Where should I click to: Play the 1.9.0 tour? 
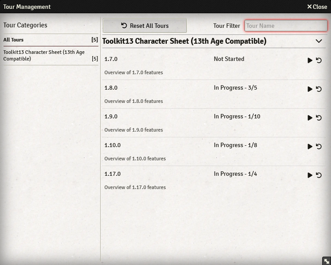click(x=310, y=118)
